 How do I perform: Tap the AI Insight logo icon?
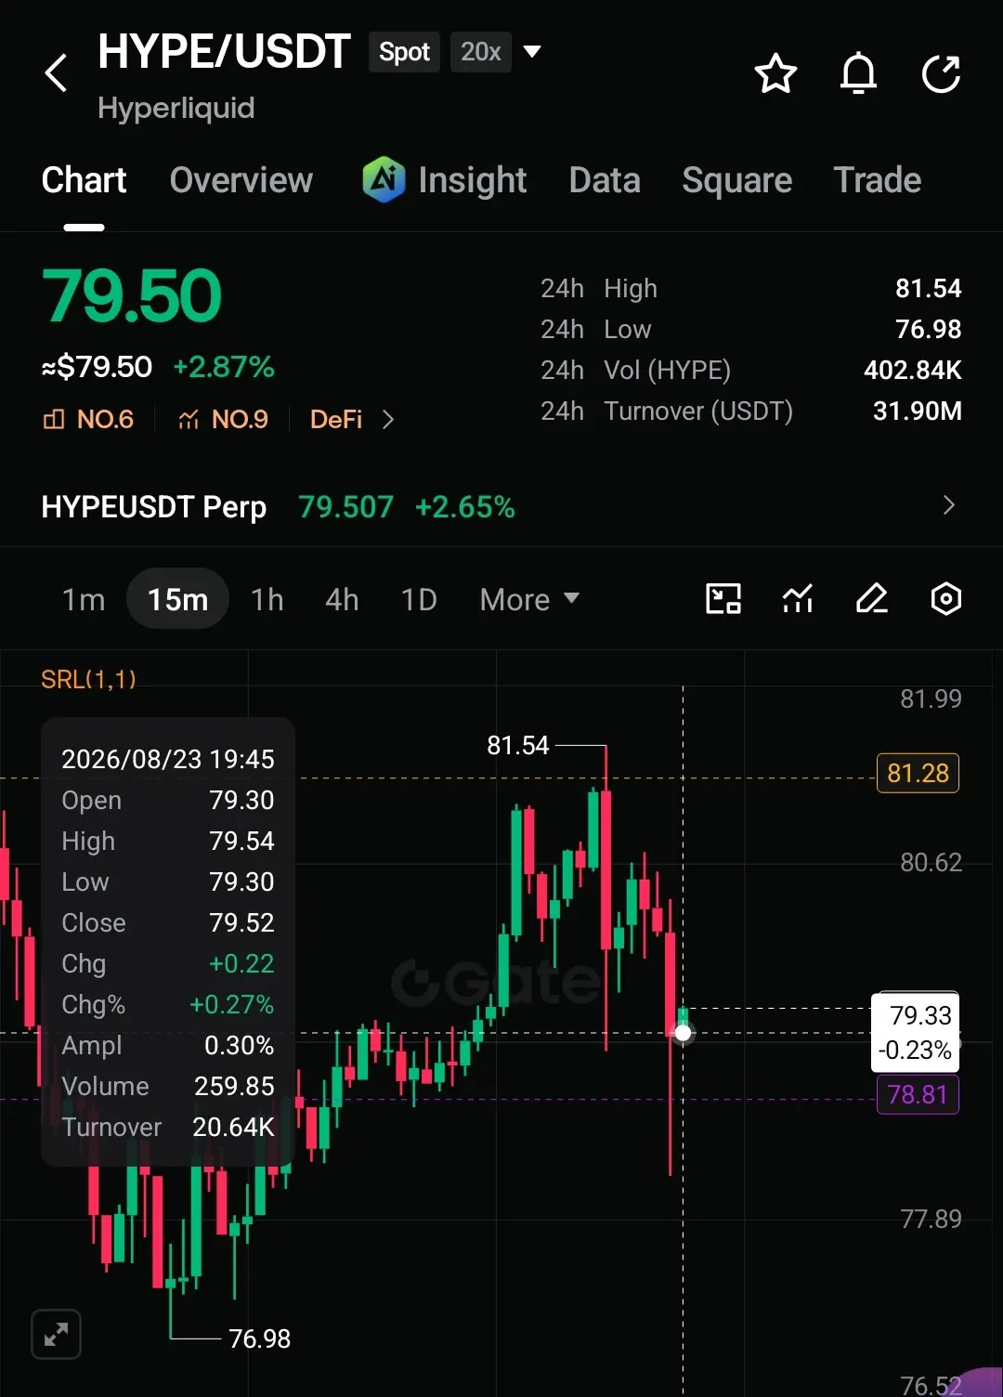[384, 179]
